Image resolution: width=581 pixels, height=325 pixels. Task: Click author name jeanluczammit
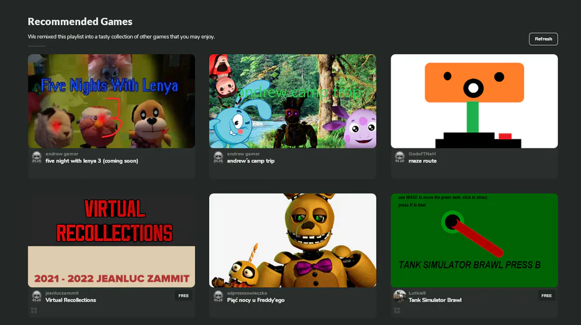click(x=62, y=293)
